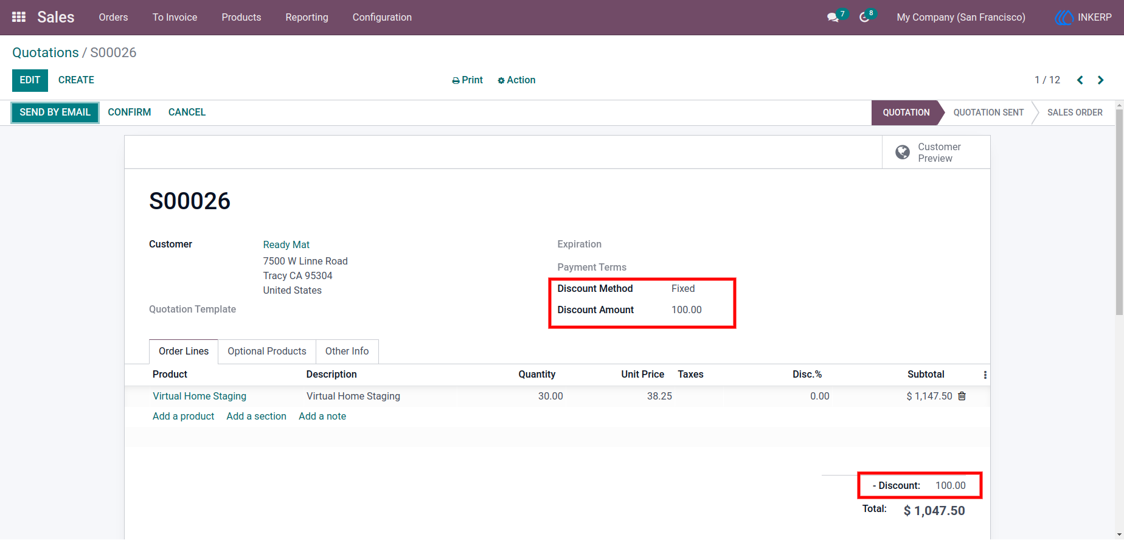
Task: Open the Orders menu
Action: [113, 17]
